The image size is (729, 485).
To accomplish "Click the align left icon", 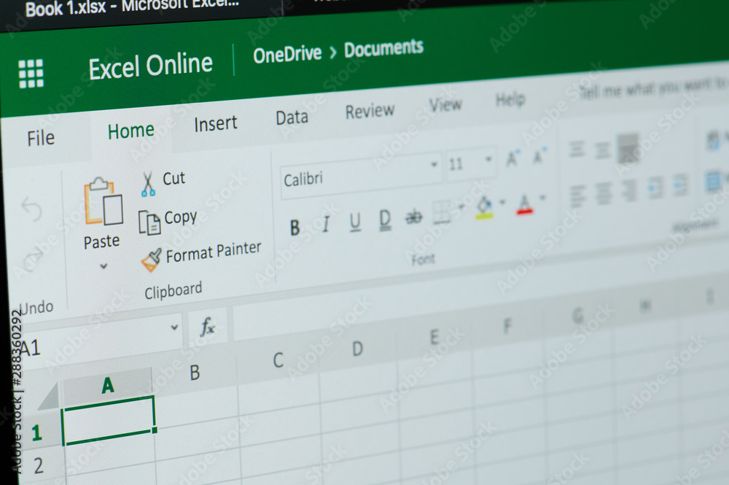I will pos(578,195).
